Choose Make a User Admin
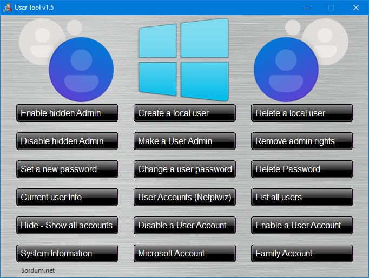This screenshot has width=369, height=278. click(x=184, y=141)
